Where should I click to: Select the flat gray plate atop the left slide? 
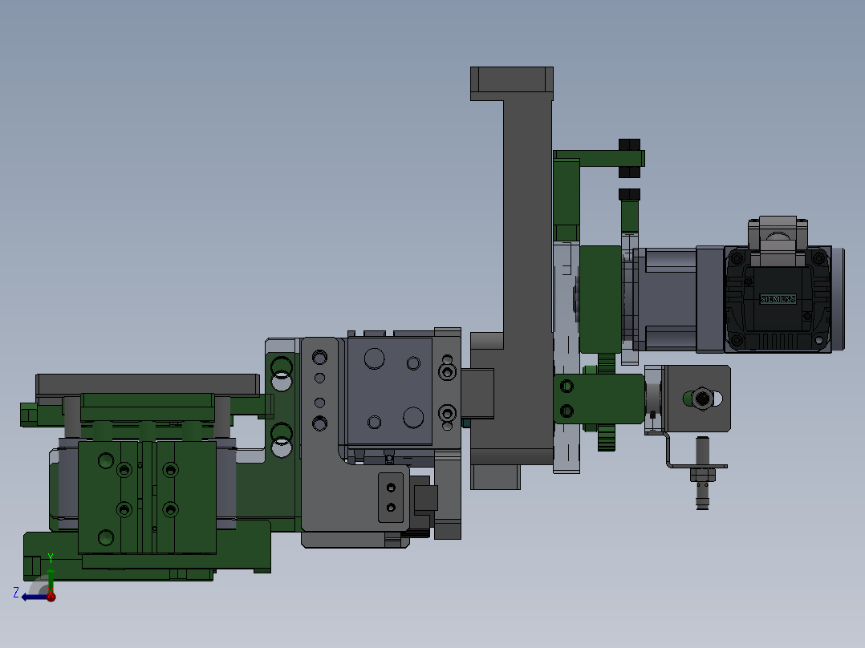point(148,383)
